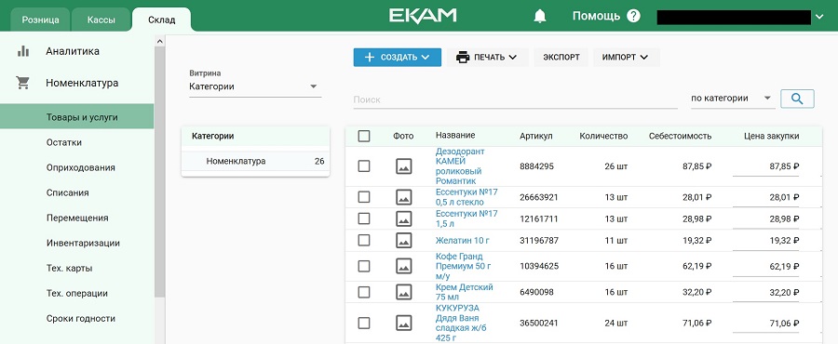Open photo placeholder for КУКУРУЗА Дядя Ваня
The image size is (838, 344).
point(403,323)
